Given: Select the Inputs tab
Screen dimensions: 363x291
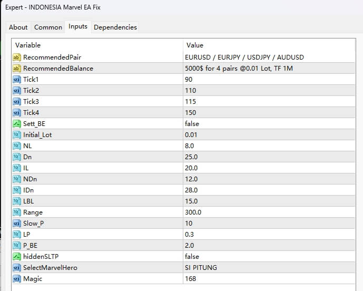Looking at the screenshot, I should click(78, 27).
